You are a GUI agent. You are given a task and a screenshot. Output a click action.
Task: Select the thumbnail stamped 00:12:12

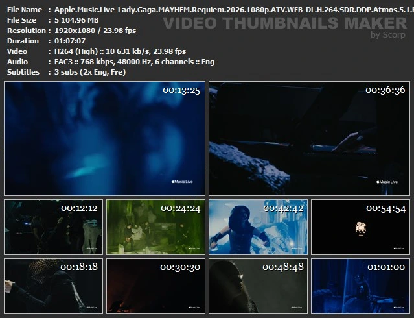53,227
